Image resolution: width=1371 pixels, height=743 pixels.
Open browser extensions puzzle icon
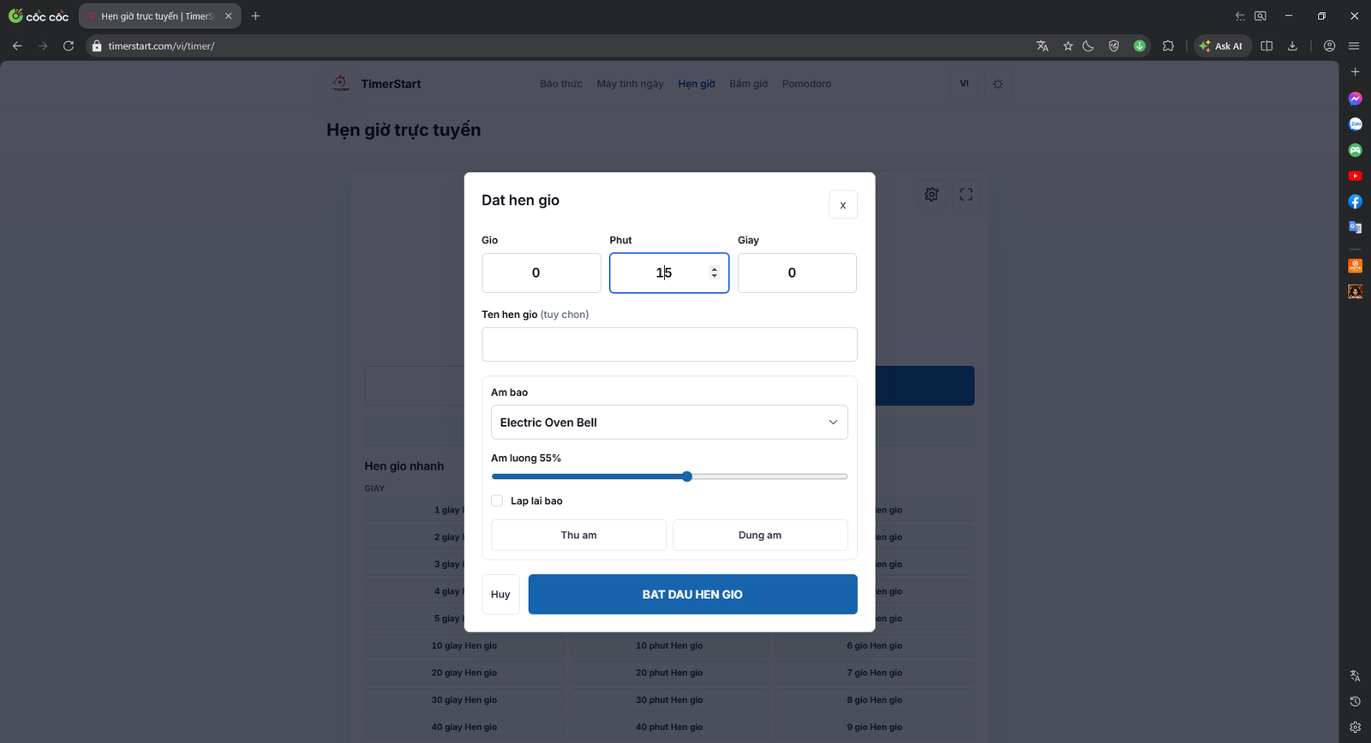click(x=1168, y=46)
